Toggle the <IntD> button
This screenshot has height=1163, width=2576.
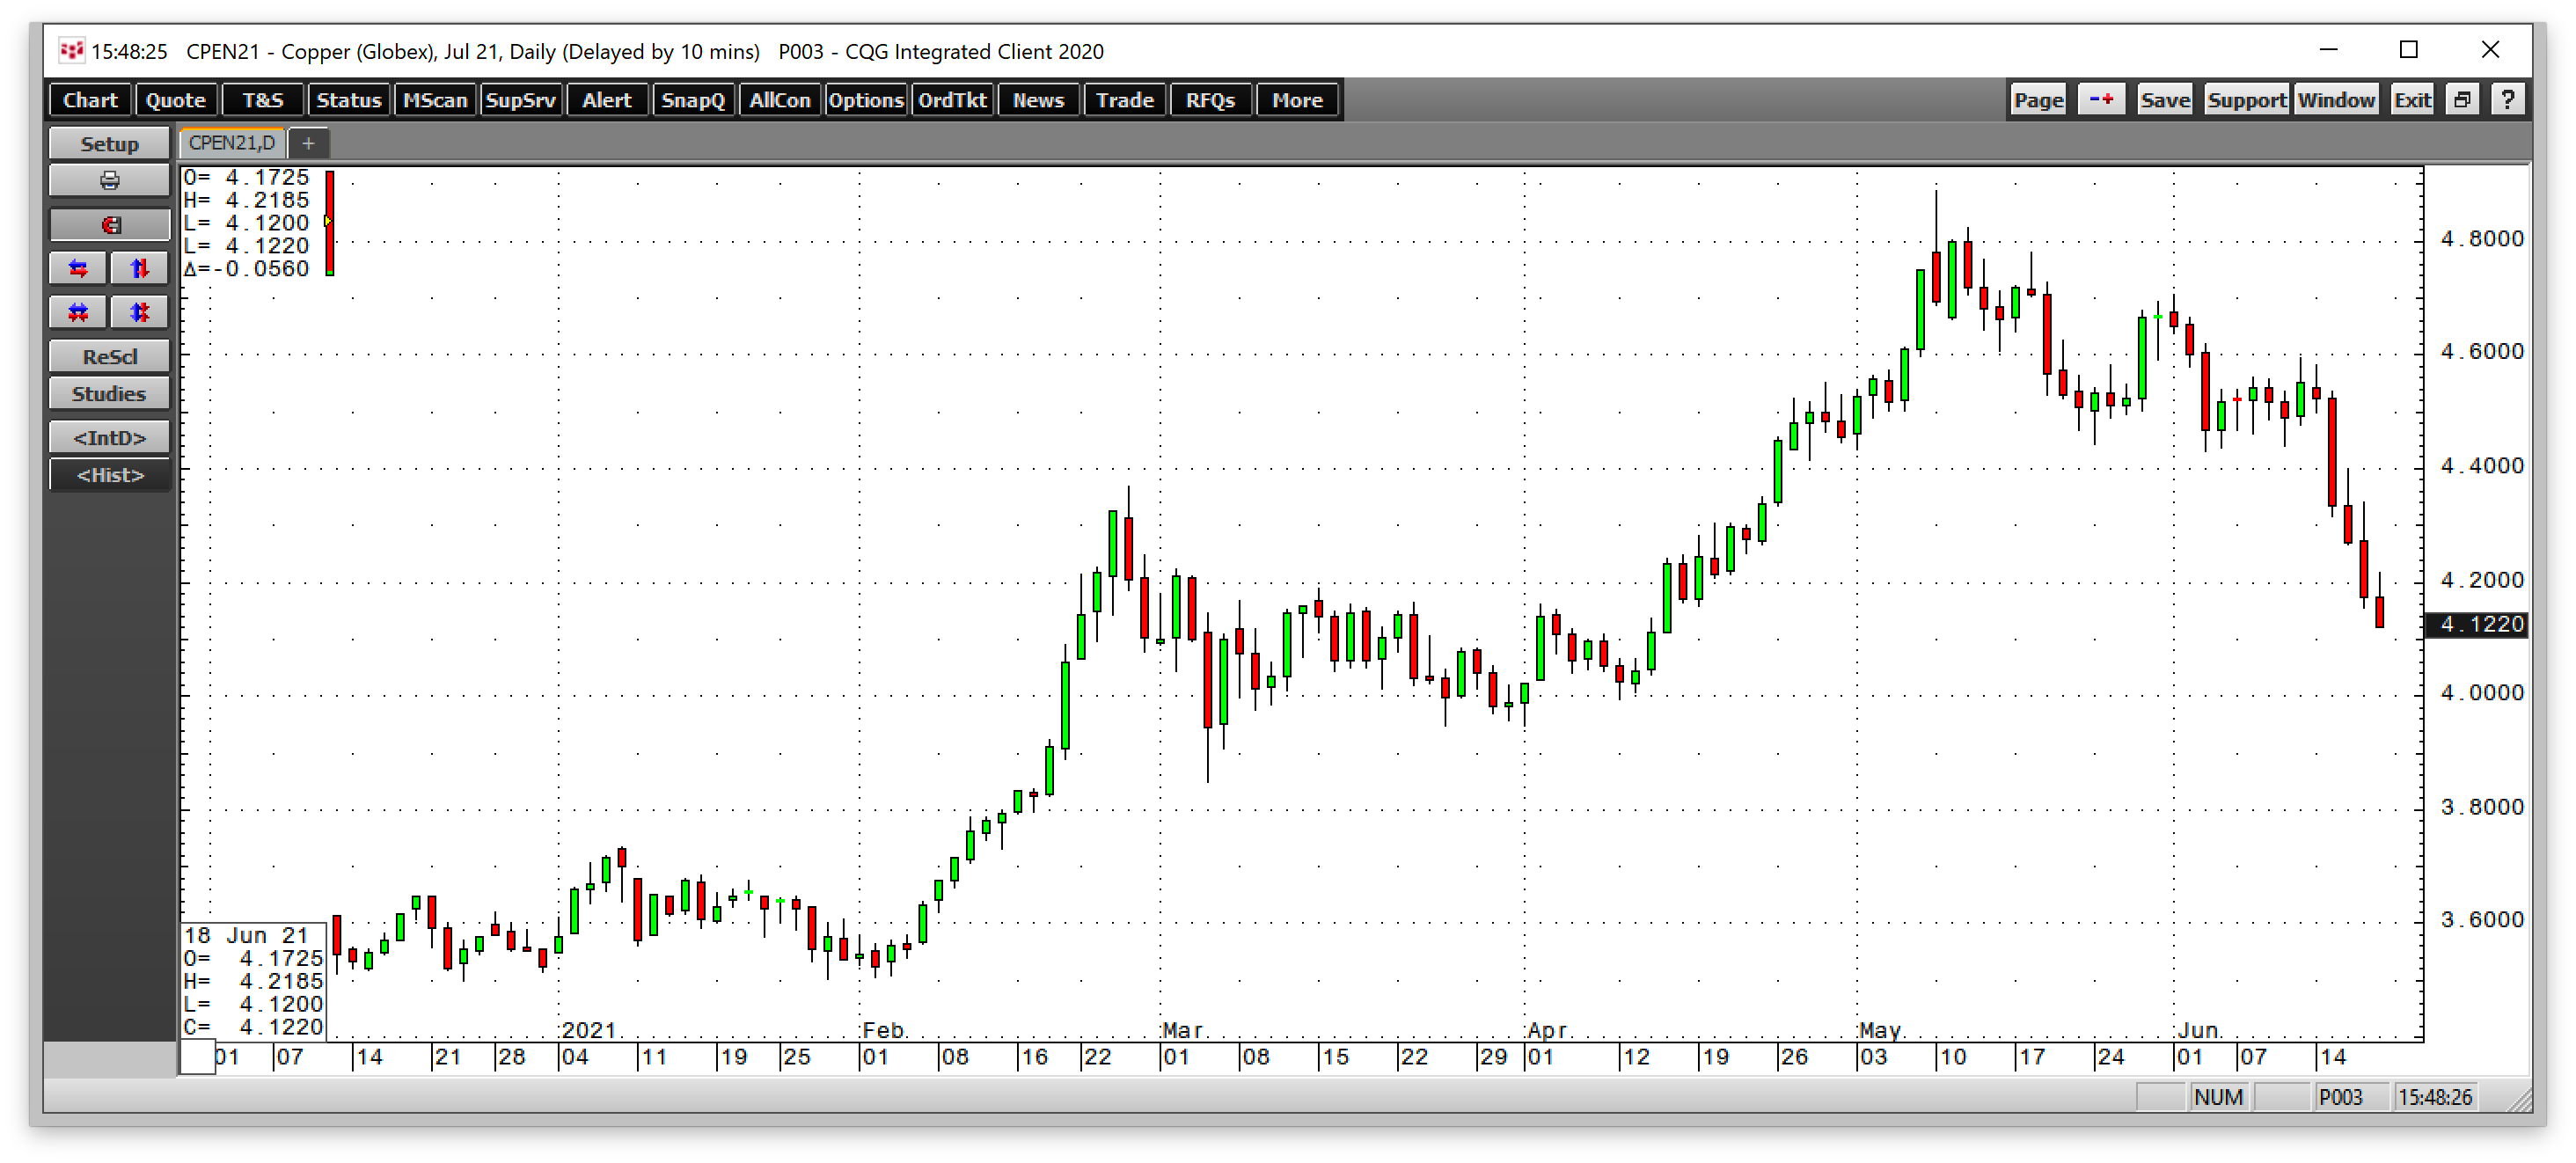click(x=109, y=438)
